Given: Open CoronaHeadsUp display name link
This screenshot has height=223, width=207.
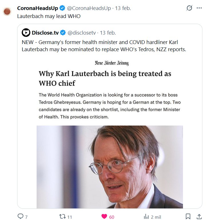Looking at the screenshot, I should pos(37,8).
